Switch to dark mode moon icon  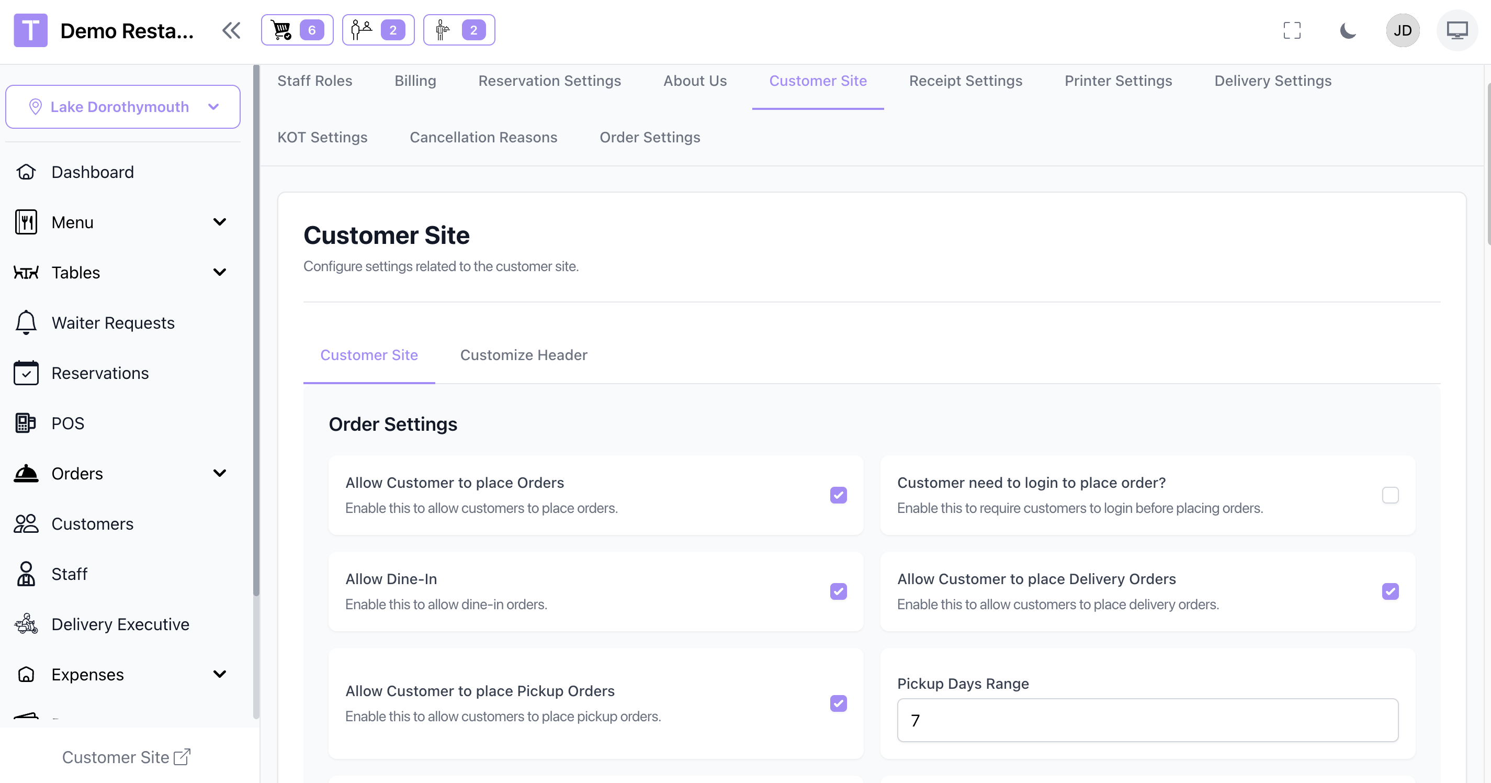(1348, 30)
